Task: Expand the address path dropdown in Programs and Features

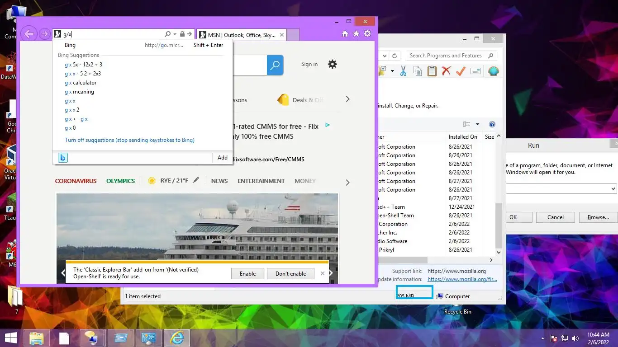Action: click(385, 56)
